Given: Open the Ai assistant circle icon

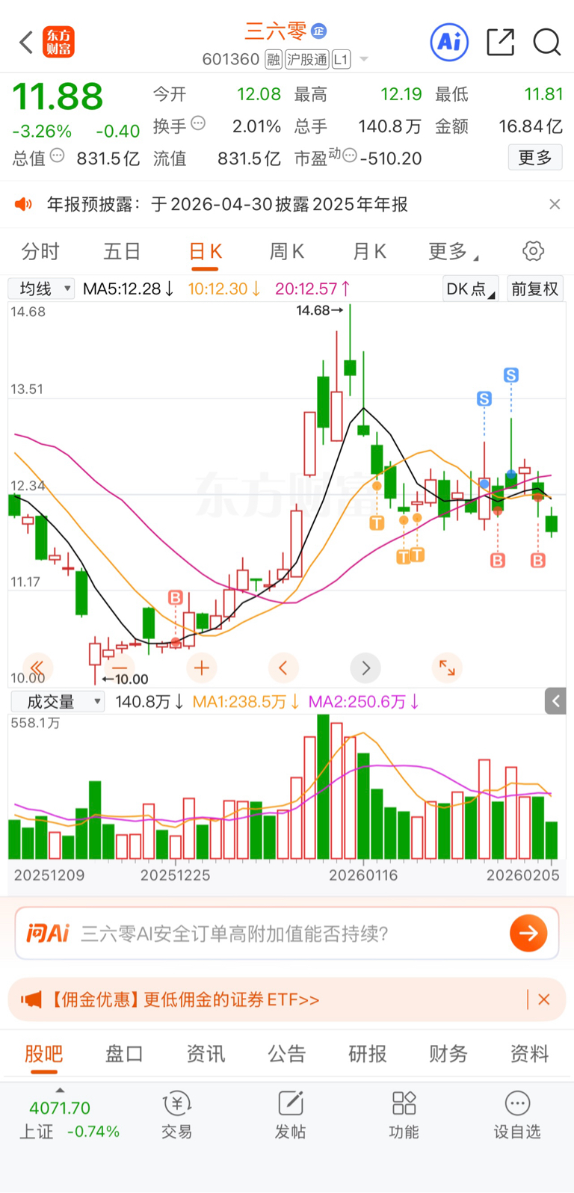Looking at the screenshot, I should pos(449,42).
